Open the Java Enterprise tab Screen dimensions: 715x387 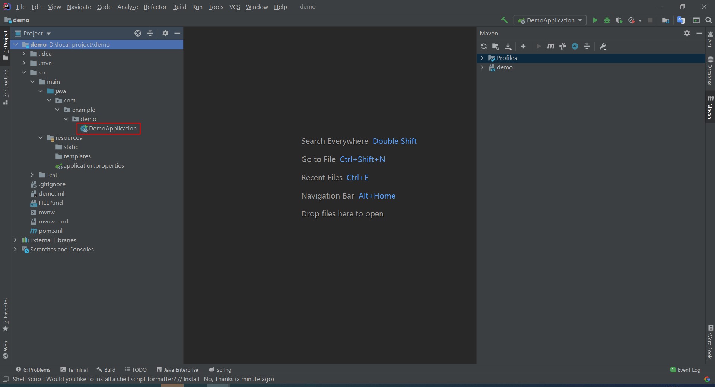(x=178, y=369)
